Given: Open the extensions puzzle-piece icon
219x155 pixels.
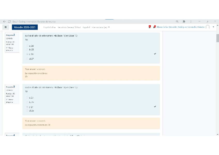Looking at the screenshot, I should 184,21.
